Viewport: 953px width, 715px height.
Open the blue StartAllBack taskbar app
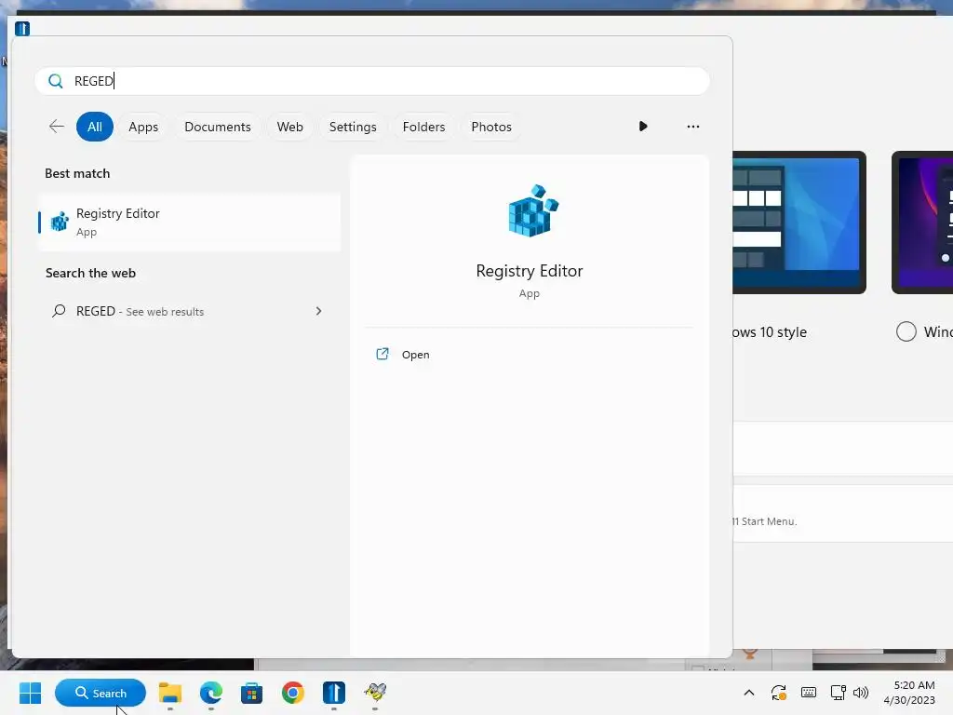coord(334,693)
